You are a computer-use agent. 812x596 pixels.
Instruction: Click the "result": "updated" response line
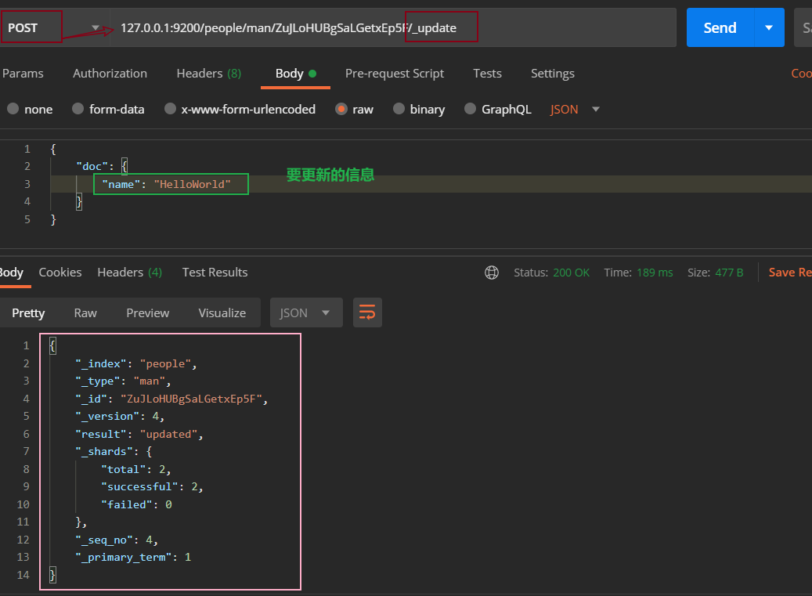tap(139, 434)
